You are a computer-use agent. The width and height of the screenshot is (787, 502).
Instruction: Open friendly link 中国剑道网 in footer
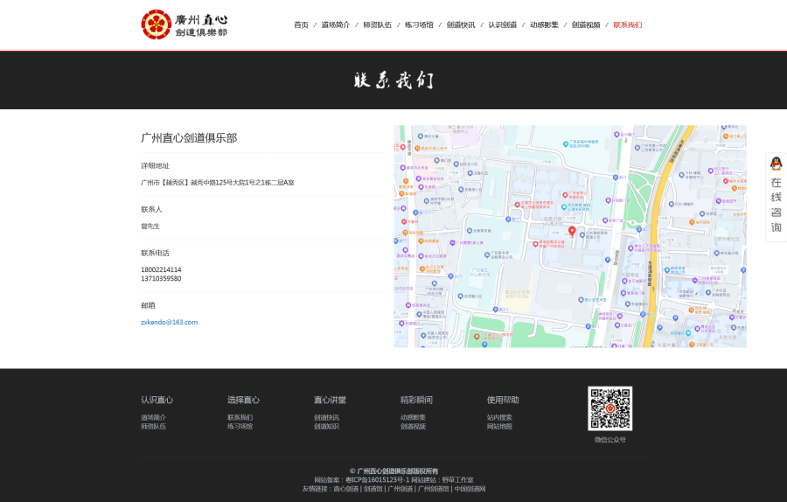point(470,489)
